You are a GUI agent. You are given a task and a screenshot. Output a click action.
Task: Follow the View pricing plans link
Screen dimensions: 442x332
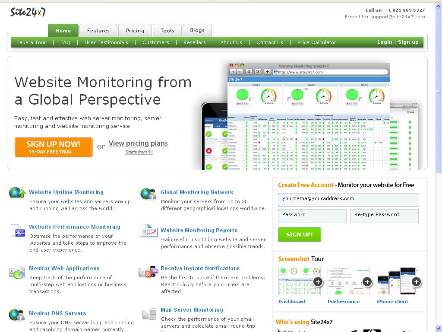138,144
